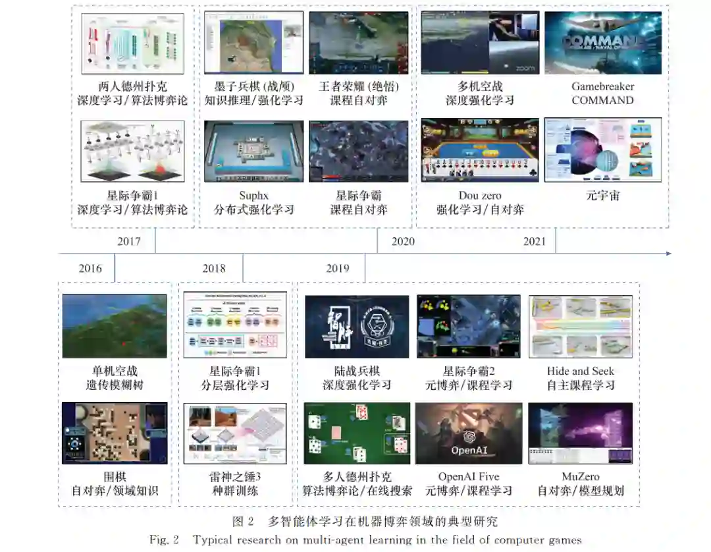Click the 2018 timeline label
This screenshot has height=552, width=711.
(x=213, y=269)
